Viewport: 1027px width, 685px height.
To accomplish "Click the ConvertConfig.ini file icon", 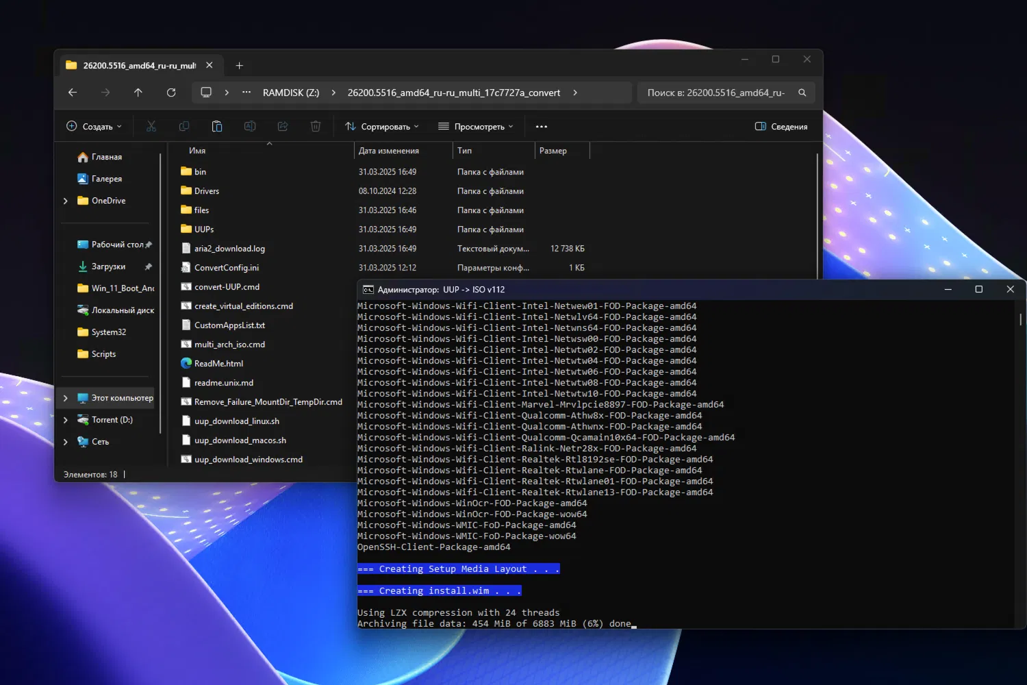I will tap(186, 267).
